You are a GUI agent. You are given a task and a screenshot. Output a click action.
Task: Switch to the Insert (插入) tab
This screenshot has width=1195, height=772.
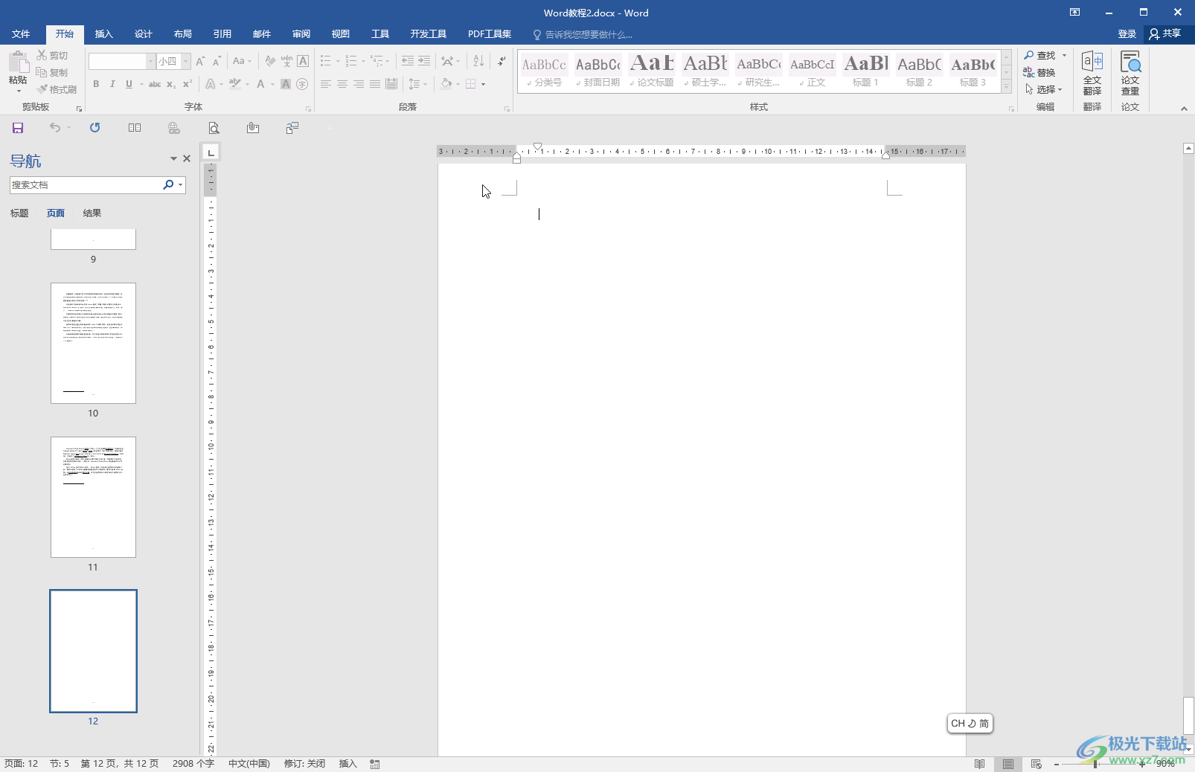104,34
